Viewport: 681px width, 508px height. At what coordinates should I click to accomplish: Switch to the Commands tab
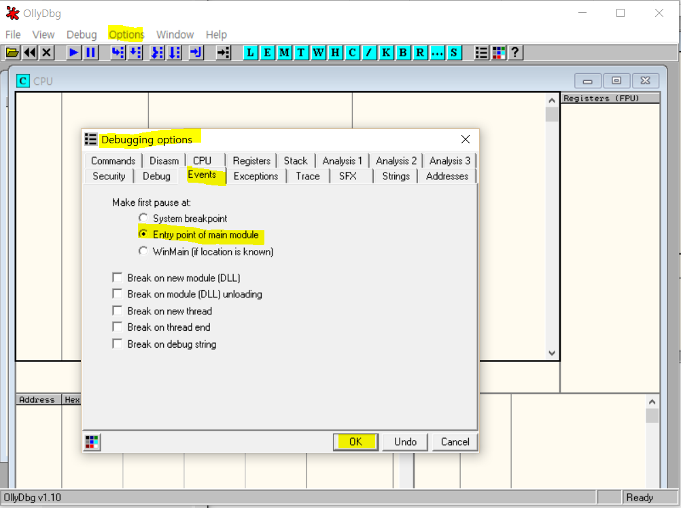click(113, 161)
